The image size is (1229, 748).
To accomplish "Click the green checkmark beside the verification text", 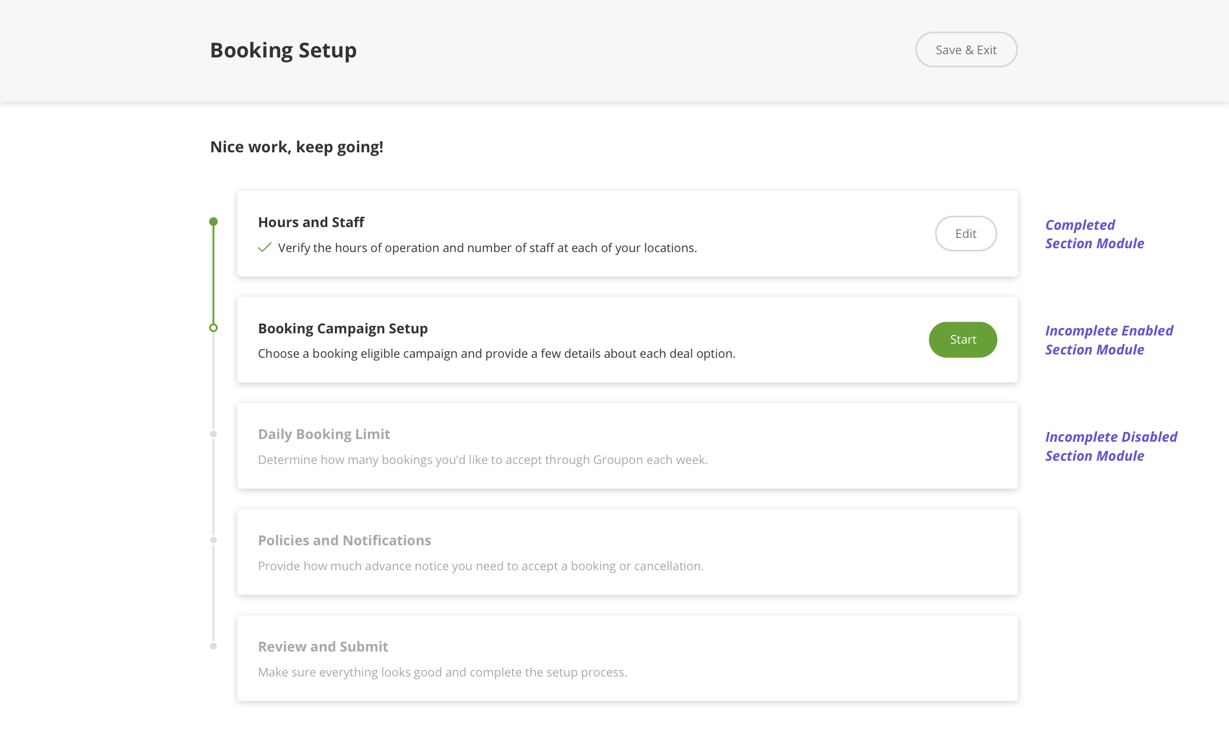I will [264, 247].
